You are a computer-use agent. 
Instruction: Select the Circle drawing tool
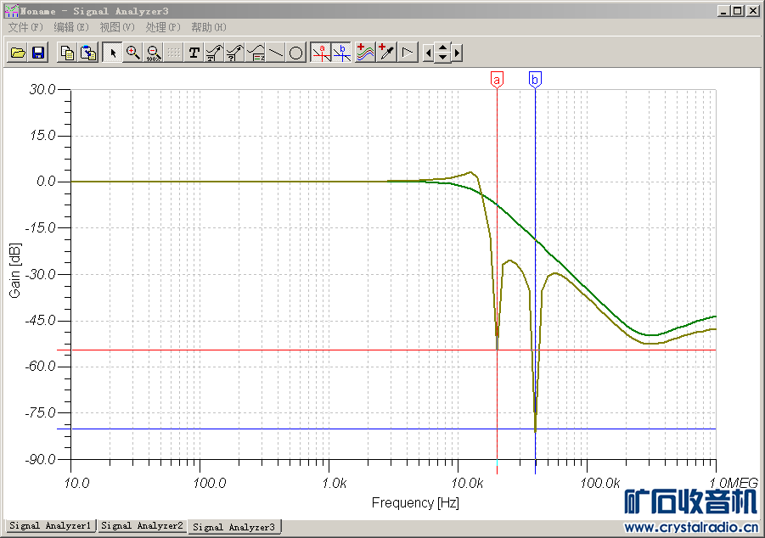point(295,53)
